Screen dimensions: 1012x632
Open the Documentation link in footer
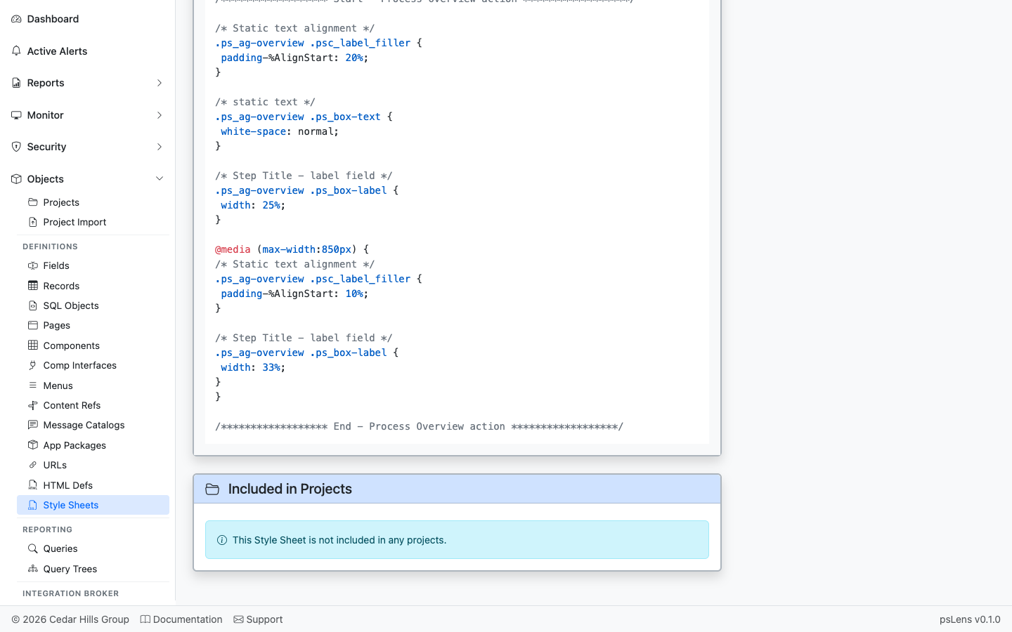click(x=181, y=619)
